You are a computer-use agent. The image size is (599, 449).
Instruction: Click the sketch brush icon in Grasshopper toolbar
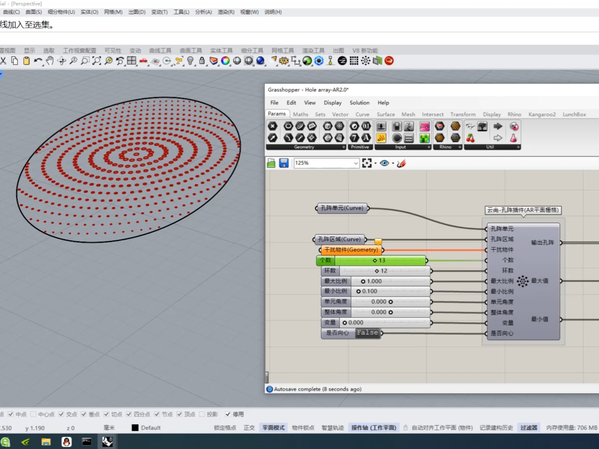401,163
